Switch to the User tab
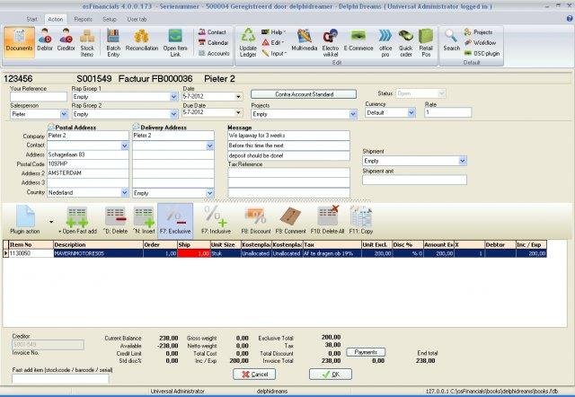 (x=137, y=19)
